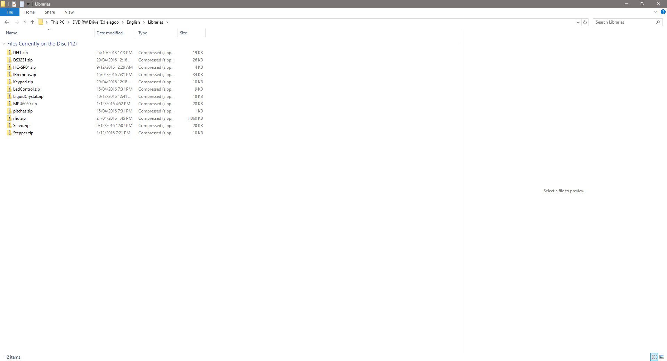
Task: Click the Up to parent folder arrow
Action: (32, 22)
